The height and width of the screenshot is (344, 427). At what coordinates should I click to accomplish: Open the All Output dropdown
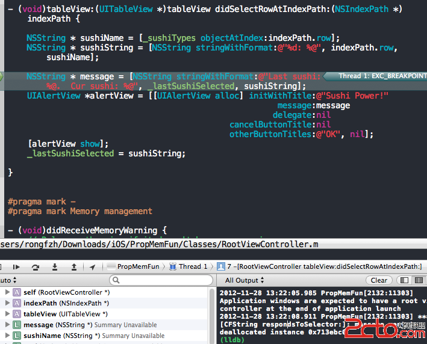coord(245,280)
